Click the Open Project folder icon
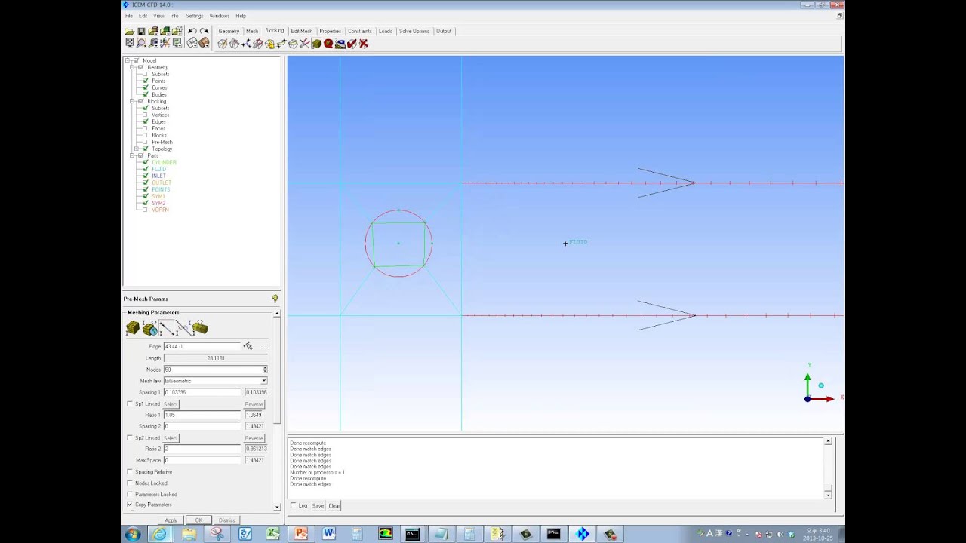Image resolution: width=966 pixels, height=543 pixels. (x=129, y=31)
